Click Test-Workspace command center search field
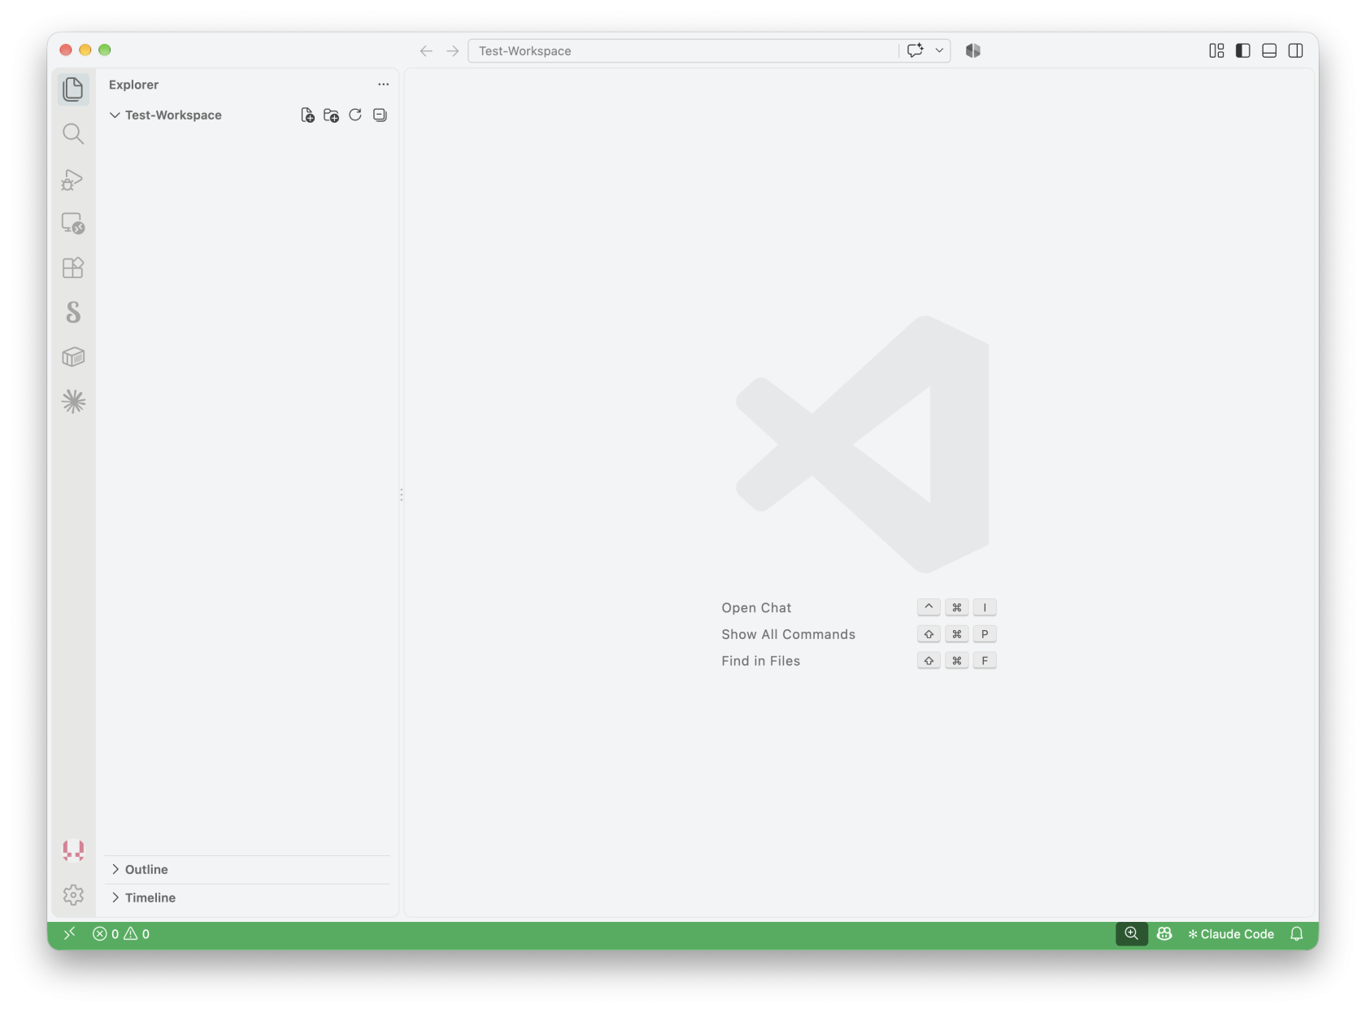Screen dimensions: 1366x1013 tap(683, 50)
